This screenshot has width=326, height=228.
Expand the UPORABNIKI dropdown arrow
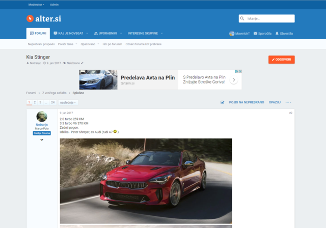coord(121,34)
